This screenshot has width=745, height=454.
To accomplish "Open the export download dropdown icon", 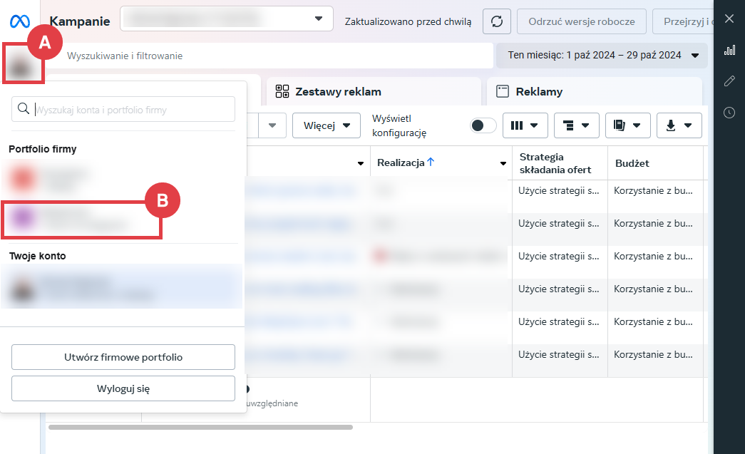I will pyautogui.click(x=679, y=125).
